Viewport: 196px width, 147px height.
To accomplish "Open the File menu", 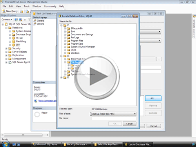I will (4, 6).
